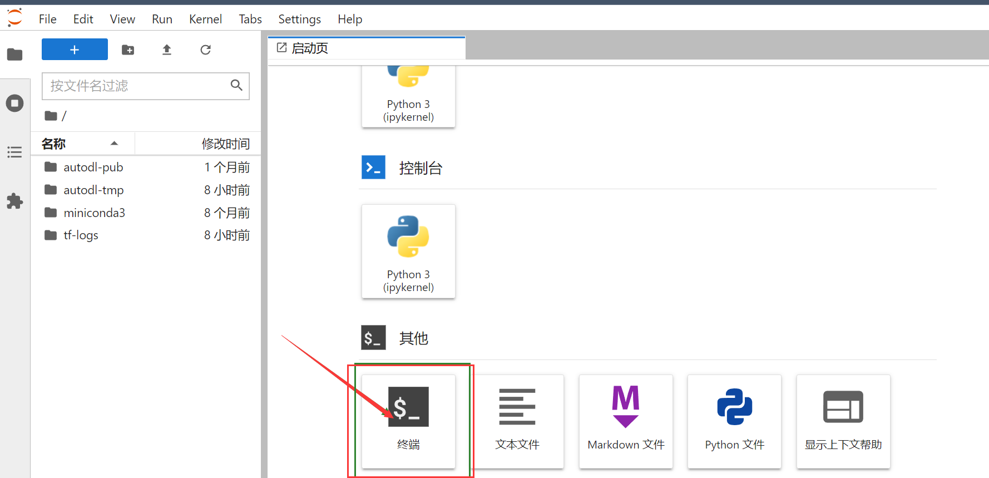The image size is (989, 478).
Task: Launch Python 3 notebook card at top
Action: [408, 96]
